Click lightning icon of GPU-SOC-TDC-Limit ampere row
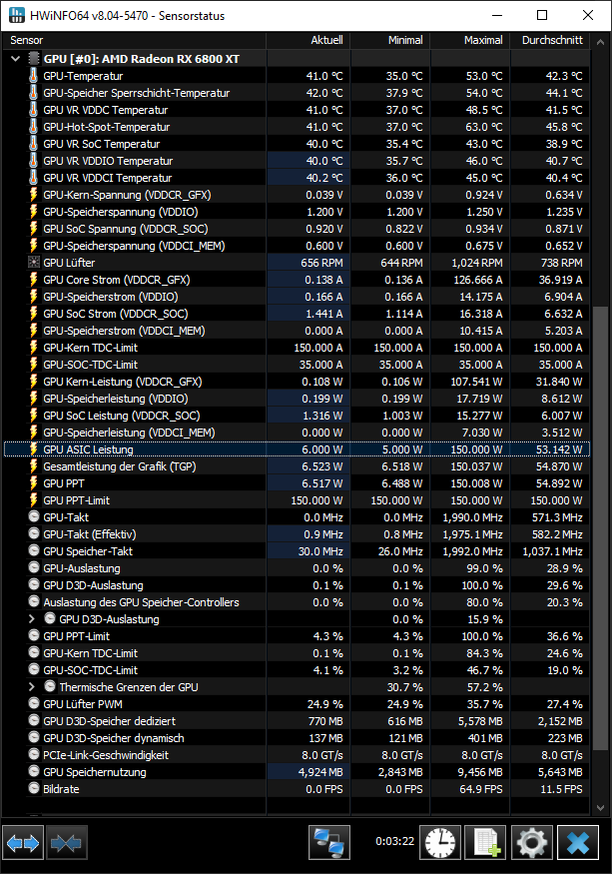This screenshot has width=612, height=874. (x=33, y=365)
